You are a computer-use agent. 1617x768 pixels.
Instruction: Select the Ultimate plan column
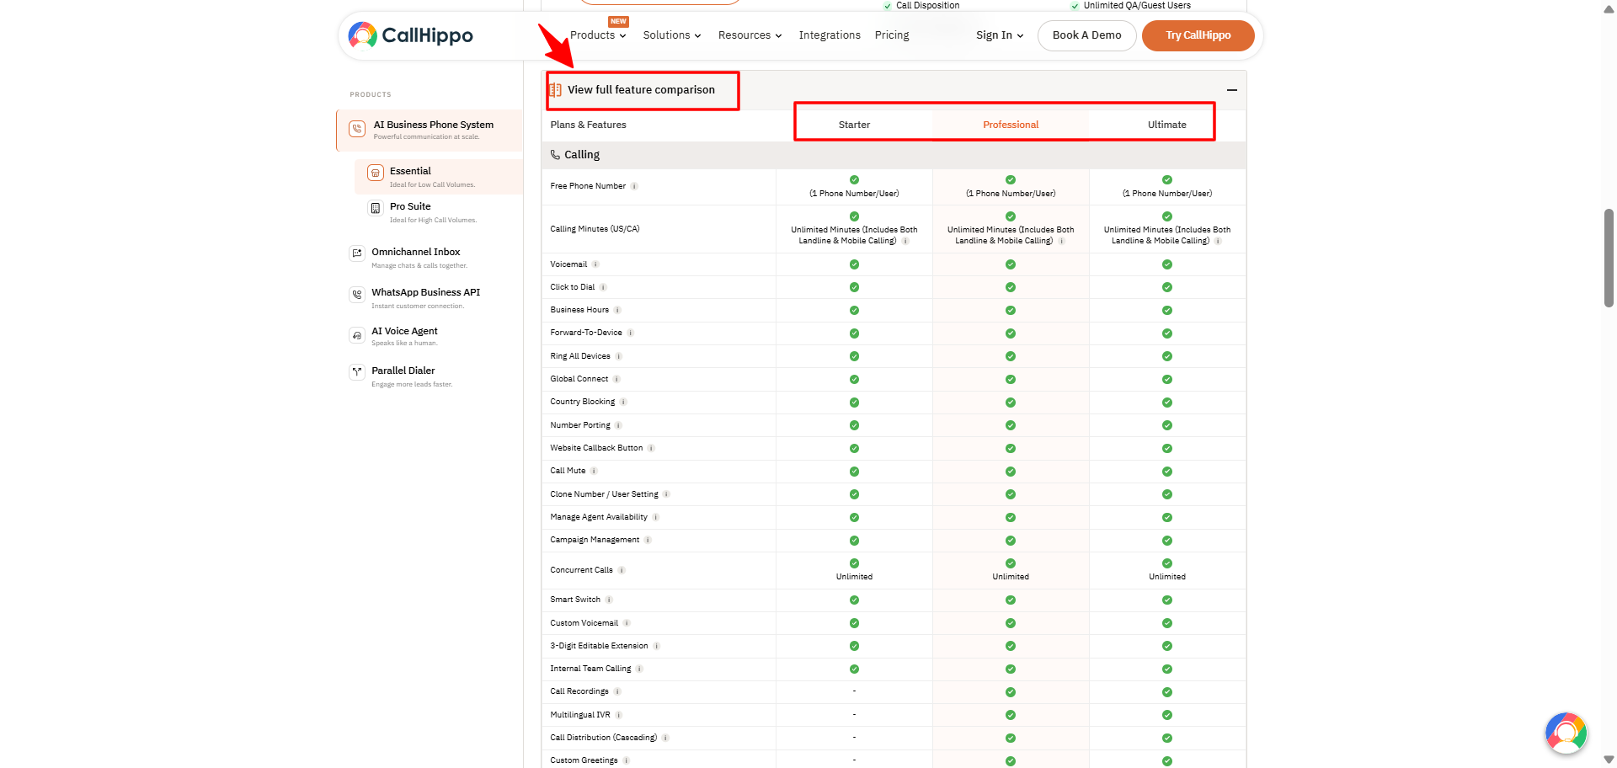(x=1167, y=125)
